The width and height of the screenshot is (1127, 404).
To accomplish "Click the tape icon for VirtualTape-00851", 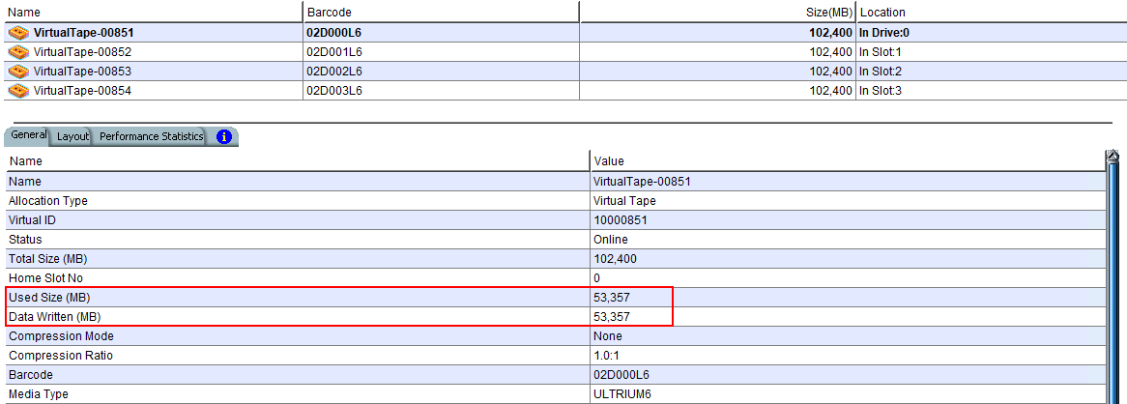I will click(x=18, y=32).
